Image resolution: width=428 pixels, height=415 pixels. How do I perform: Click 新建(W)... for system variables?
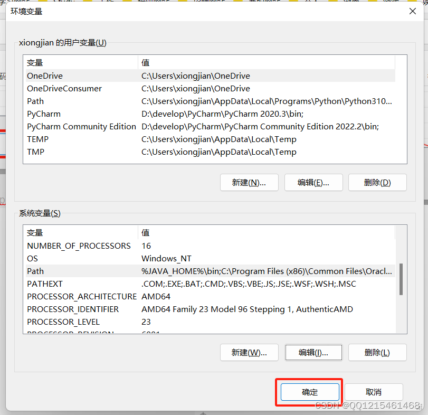(249, 353)
